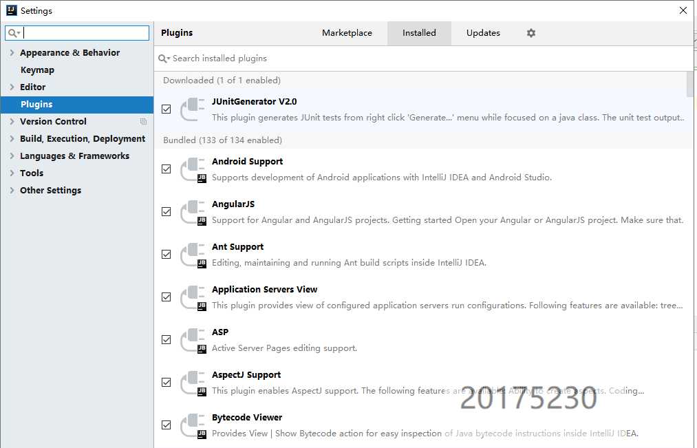
Task: Select Tools label in settings tree
Action: point(32,173)
